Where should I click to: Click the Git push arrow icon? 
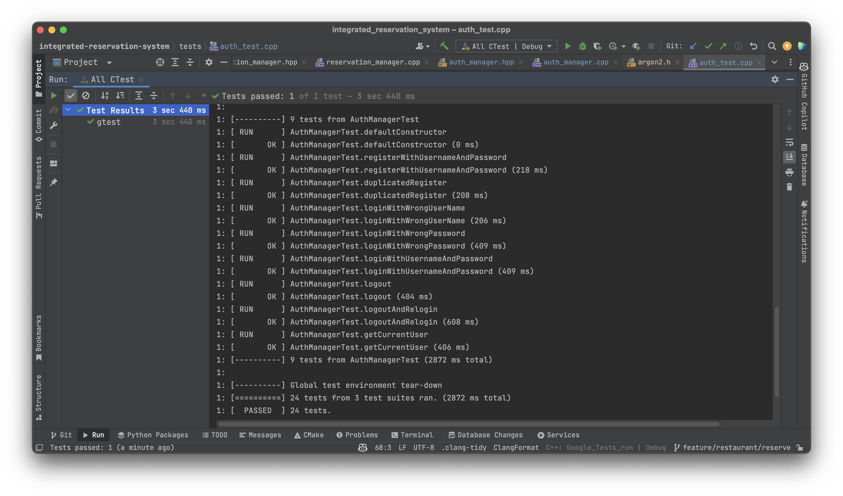pos(723,46)
